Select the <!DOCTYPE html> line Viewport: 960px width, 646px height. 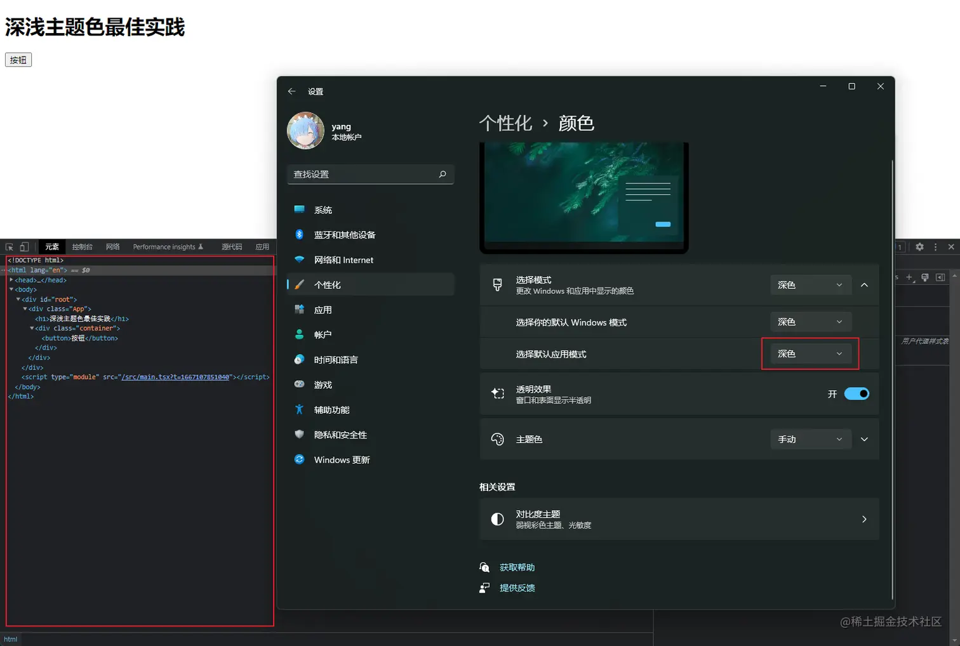coord(36,260)
